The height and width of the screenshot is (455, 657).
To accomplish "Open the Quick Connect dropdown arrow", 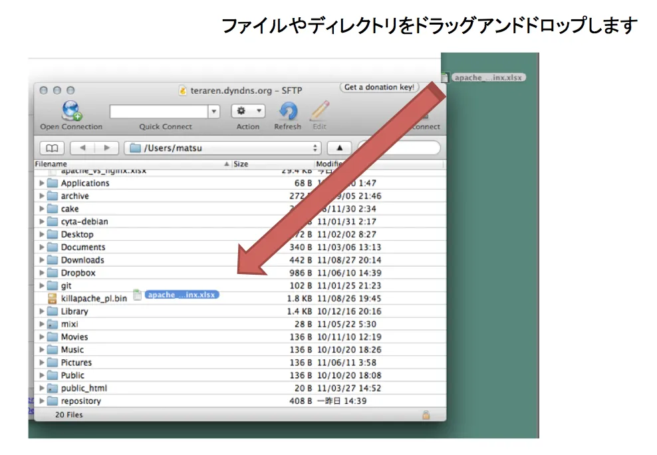I will pos(214,112).
